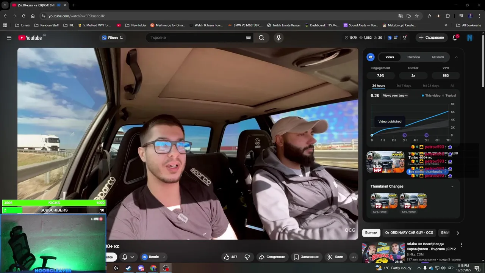The height and width of the screenshot is (273, 485).
Task: Select the Всички filter chip
Action: pyautogui.click(x=371, y=233)
